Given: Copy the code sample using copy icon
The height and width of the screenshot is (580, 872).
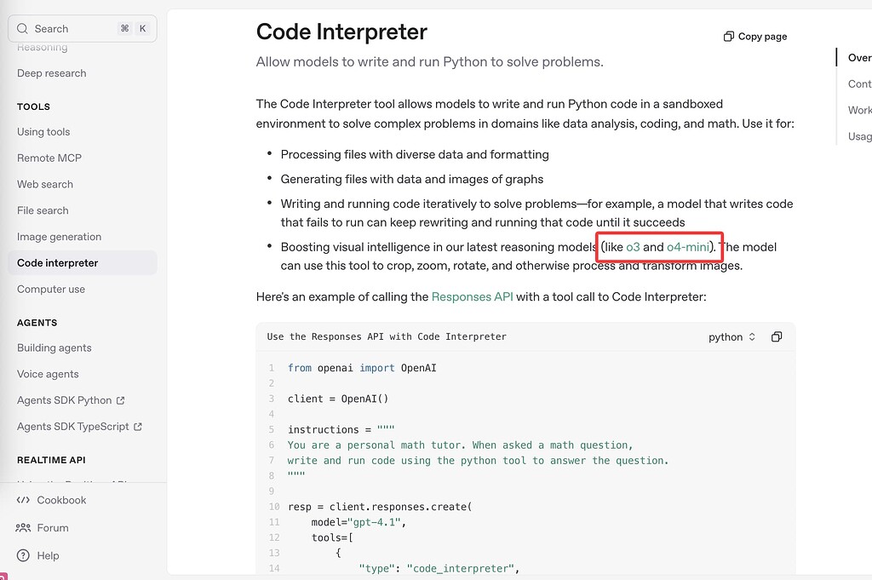Looking at the screenshot, I should tap(777, 337).
